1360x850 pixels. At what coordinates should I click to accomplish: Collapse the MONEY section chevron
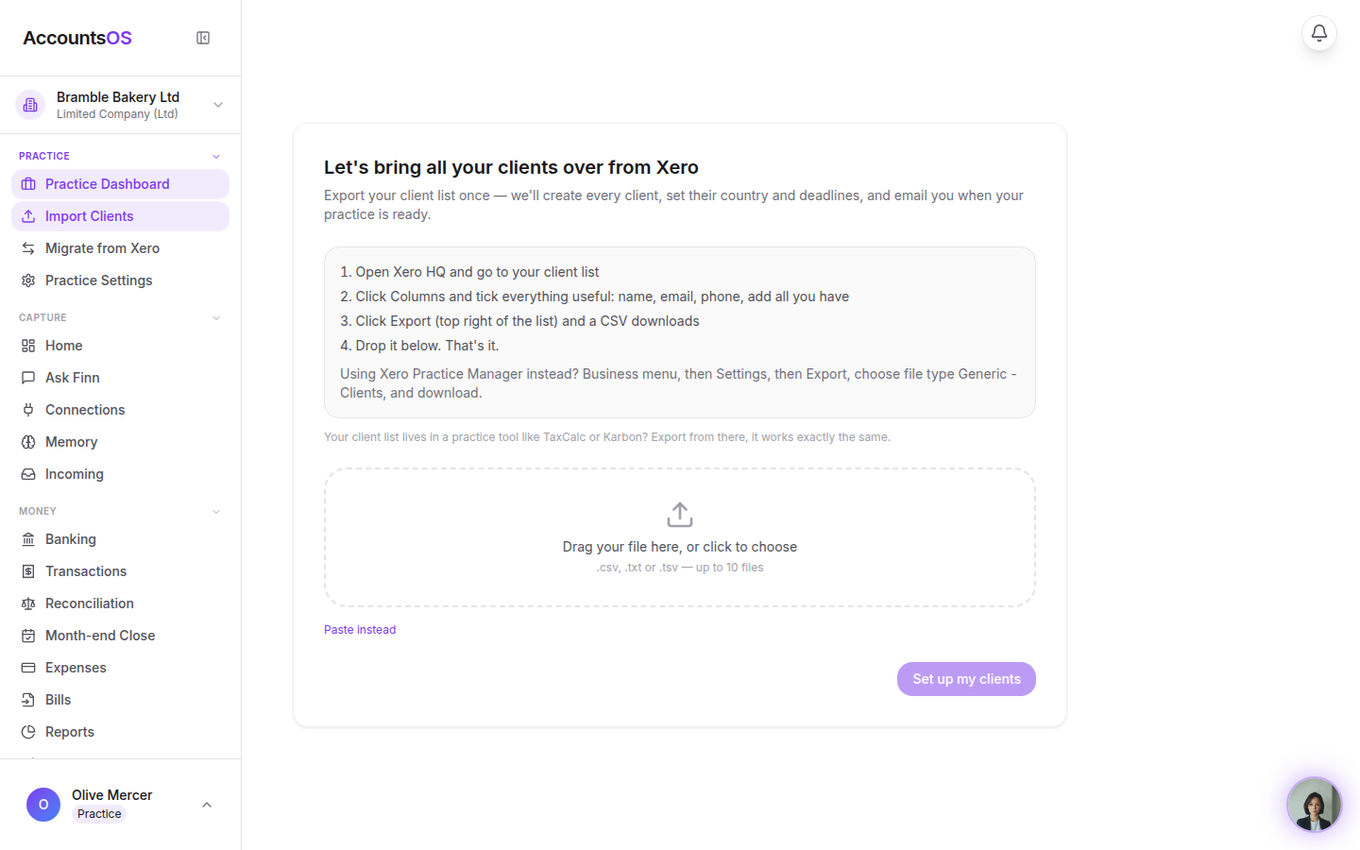click(216, 512)
